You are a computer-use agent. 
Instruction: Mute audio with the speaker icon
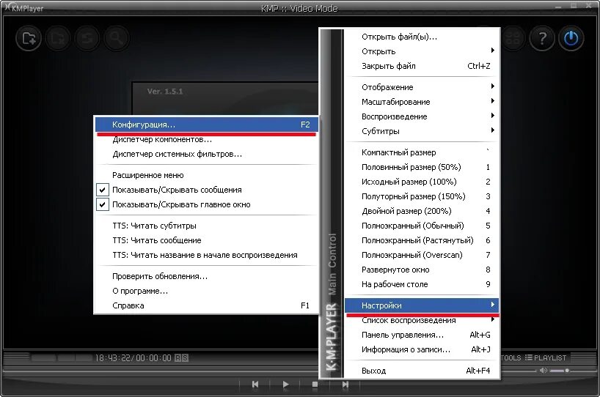[543, 370]
